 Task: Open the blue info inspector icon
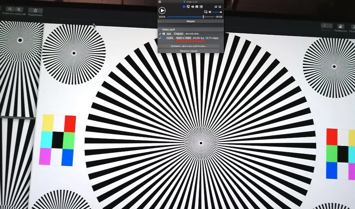pos(184,7)
